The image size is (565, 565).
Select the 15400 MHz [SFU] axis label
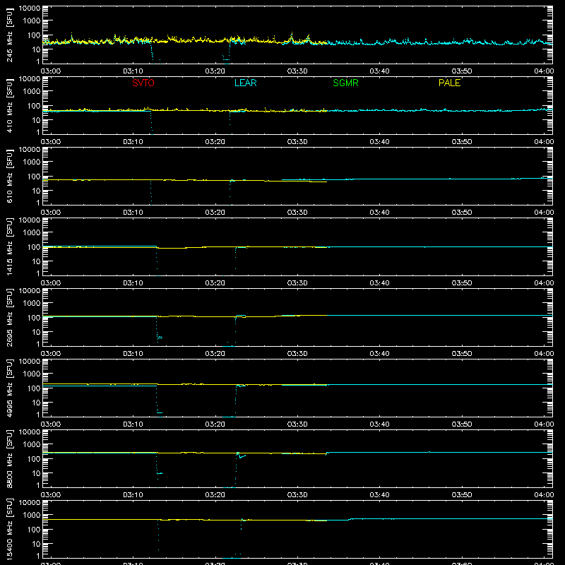(10, 529)
